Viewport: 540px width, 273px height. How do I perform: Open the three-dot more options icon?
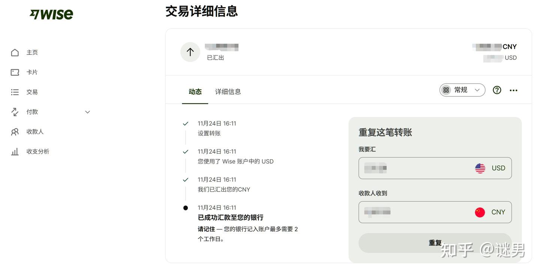513,90
